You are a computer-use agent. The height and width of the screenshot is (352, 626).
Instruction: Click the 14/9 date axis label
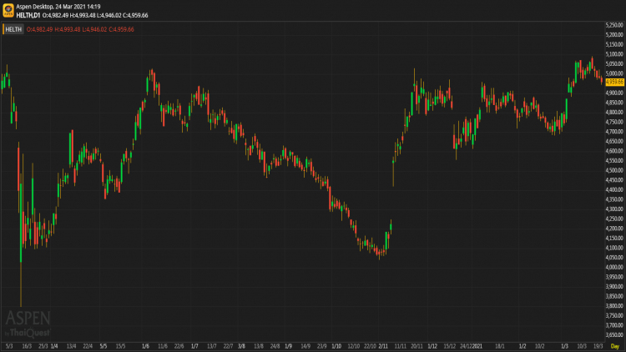305,346
